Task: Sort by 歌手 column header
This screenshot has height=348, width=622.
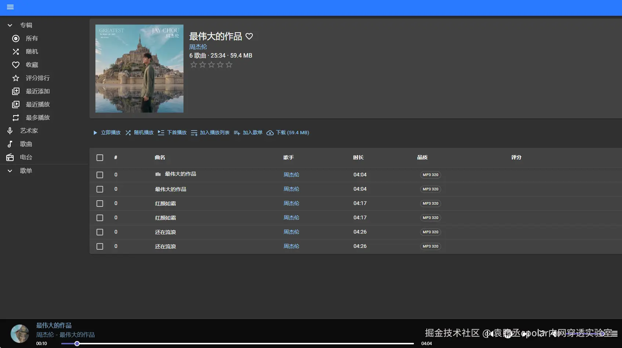Action: [x=289, y=158]
